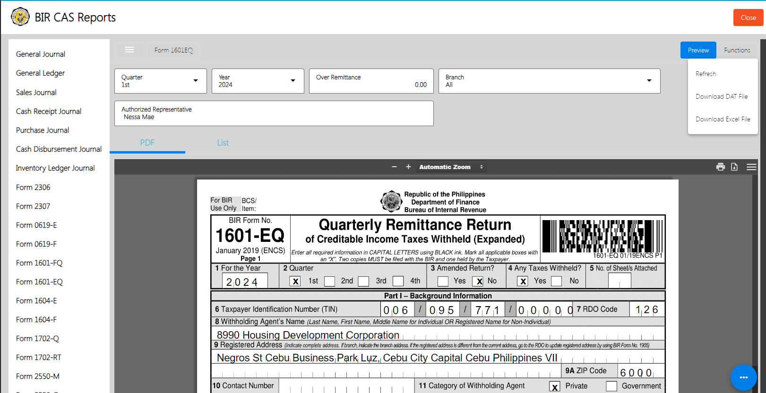Screen dimensions: 766x393
Task: Click the registered address text line
Action: [x=387, y=358]
